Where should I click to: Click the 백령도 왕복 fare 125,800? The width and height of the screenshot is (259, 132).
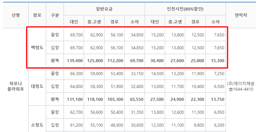95,61
